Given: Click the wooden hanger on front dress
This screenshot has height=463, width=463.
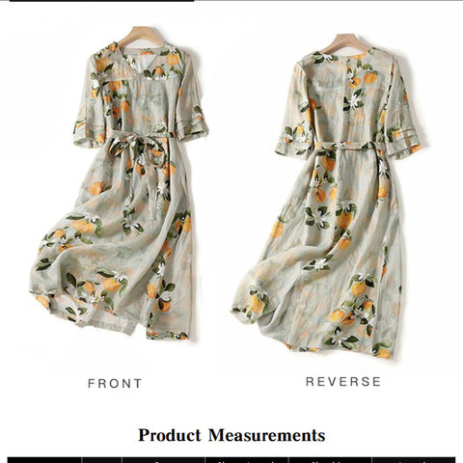Looking at the screenshot, I should click(x=140, y=36).
